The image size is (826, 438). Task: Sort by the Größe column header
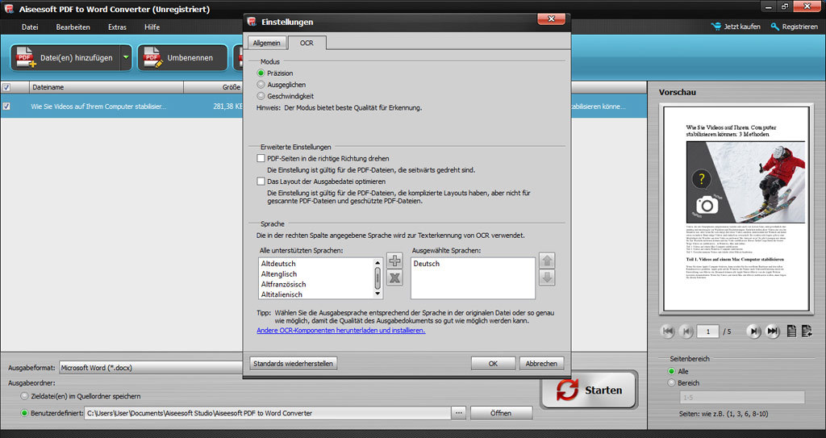213,87
